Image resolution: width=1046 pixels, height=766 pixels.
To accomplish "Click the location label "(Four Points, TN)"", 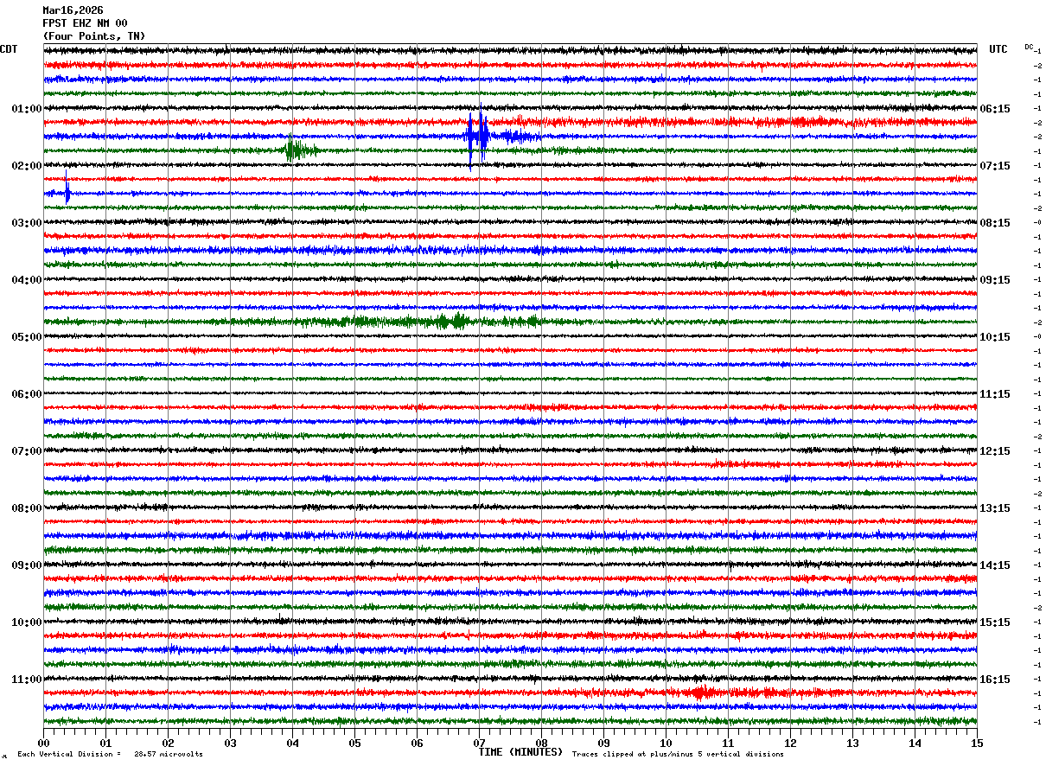I will (94, 36).
